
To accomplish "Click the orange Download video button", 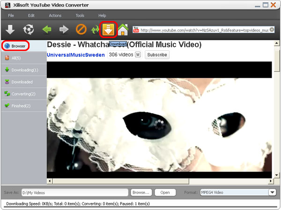I will point(108,30).
